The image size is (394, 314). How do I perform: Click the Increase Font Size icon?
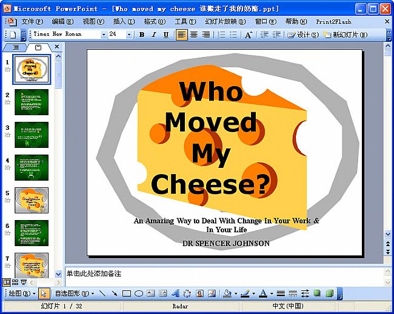pos(249,35)
